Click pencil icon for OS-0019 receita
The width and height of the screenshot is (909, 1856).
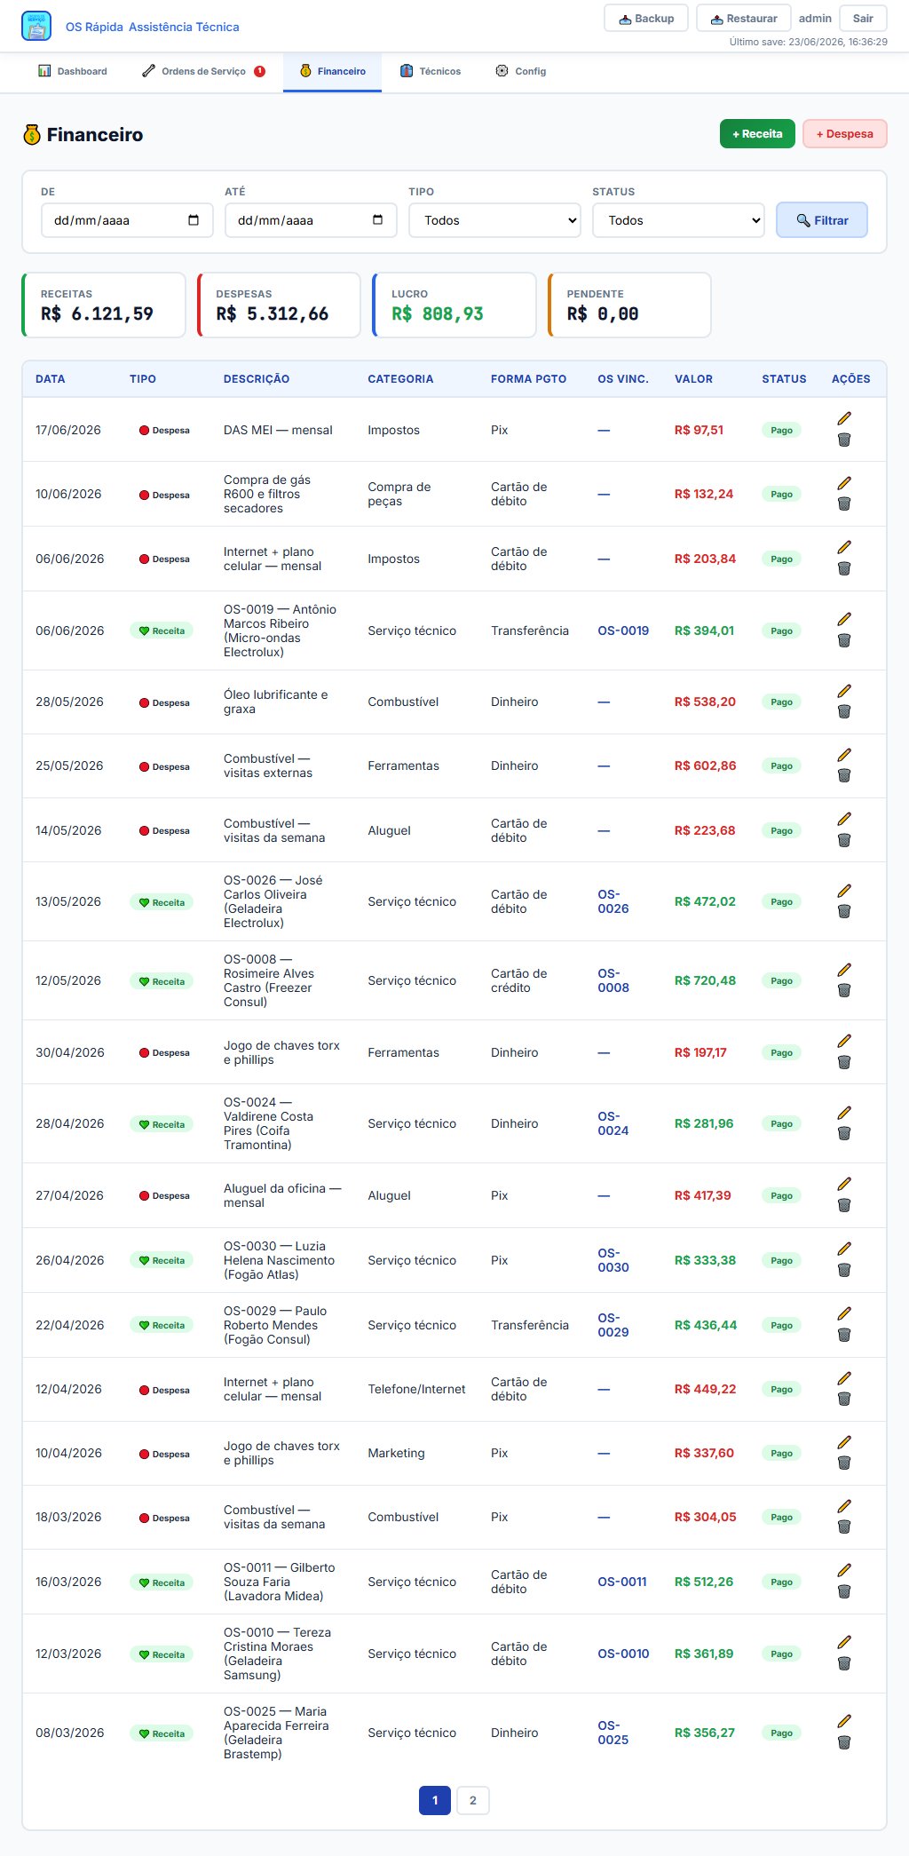click(x=844, y=619)
